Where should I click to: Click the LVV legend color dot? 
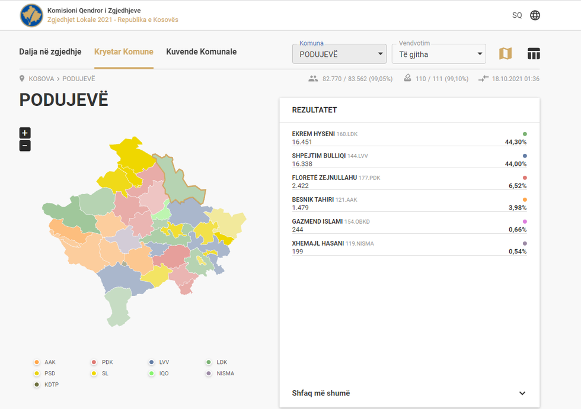pos(152,362)
